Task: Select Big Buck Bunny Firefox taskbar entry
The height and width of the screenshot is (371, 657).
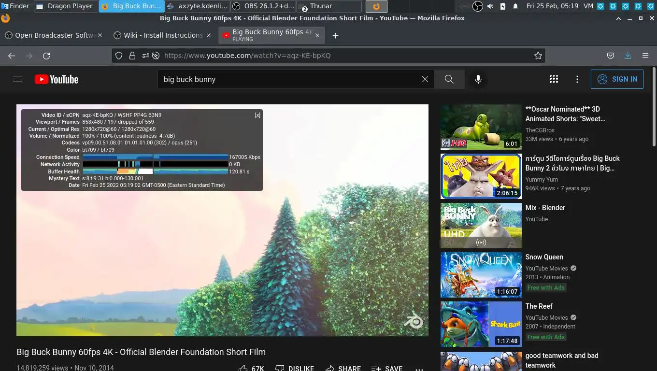Action: pos(132,6)
